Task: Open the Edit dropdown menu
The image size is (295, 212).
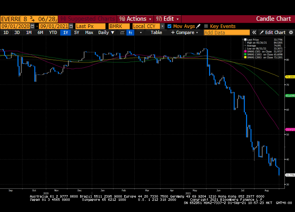Action: coord(167,19)
